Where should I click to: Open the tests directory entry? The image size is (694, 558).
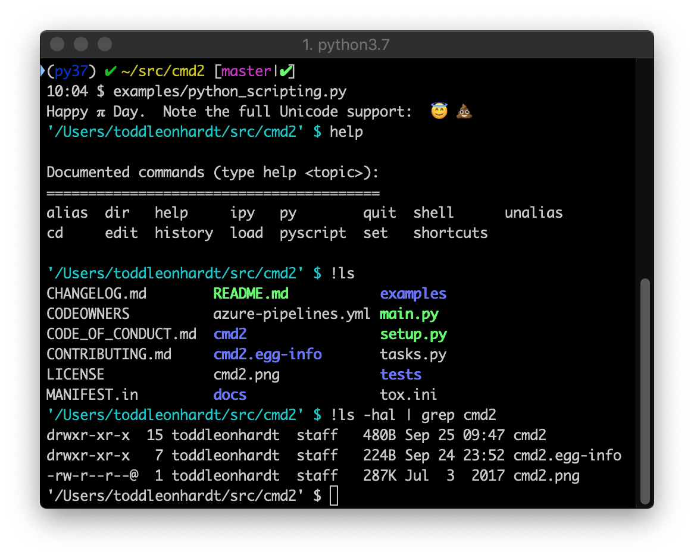pos(401,374)
